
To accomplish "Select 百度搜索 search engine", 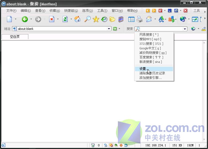I will 154,57.
